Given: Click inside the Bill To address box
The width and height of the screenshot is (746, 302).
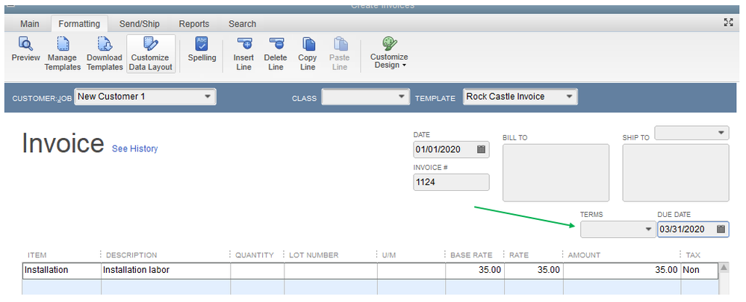Looking at the screenshot, I should coord(556,173).
